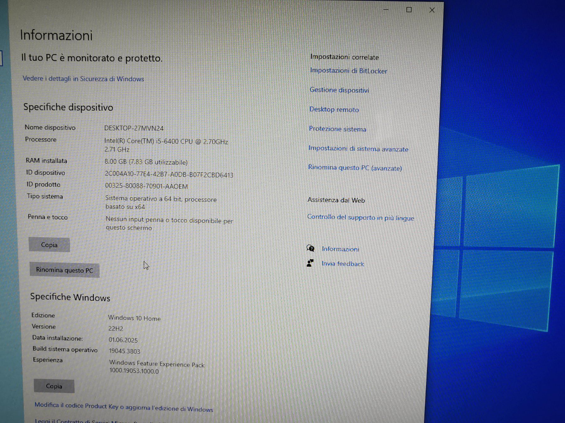Click the Versione label

pos(44,326)
